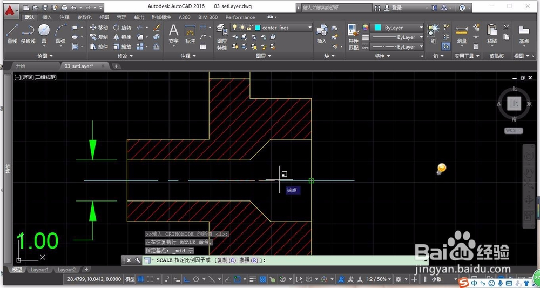Screen dimensions: 540x288
Task: Open 图层特性 (Layer Properties) manager
Action: [x=222, y=37]
